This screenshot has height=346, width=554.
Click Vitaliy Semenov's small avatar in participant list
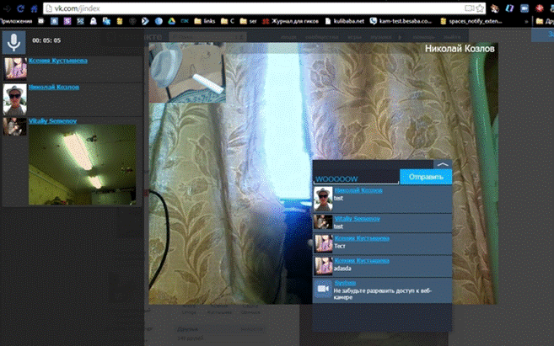(14, 125)
